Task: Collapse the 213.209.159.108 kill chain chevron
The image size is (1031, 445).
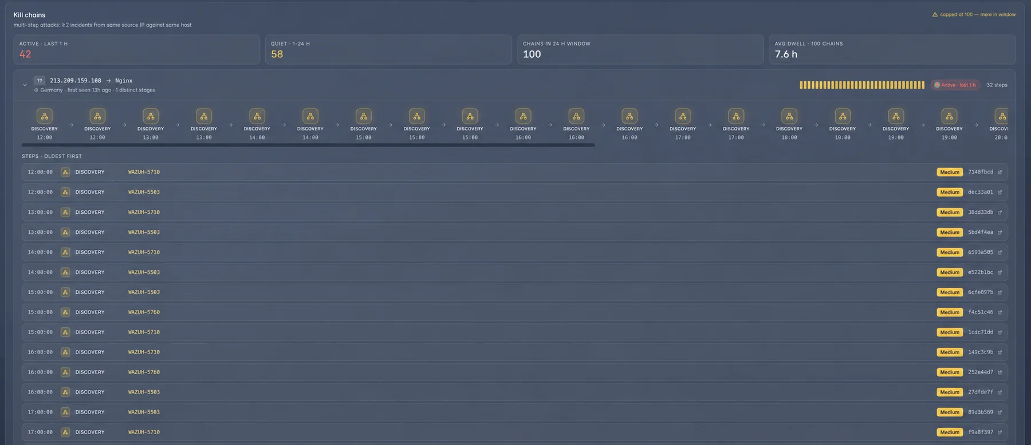Action: [x=25, y=85]
